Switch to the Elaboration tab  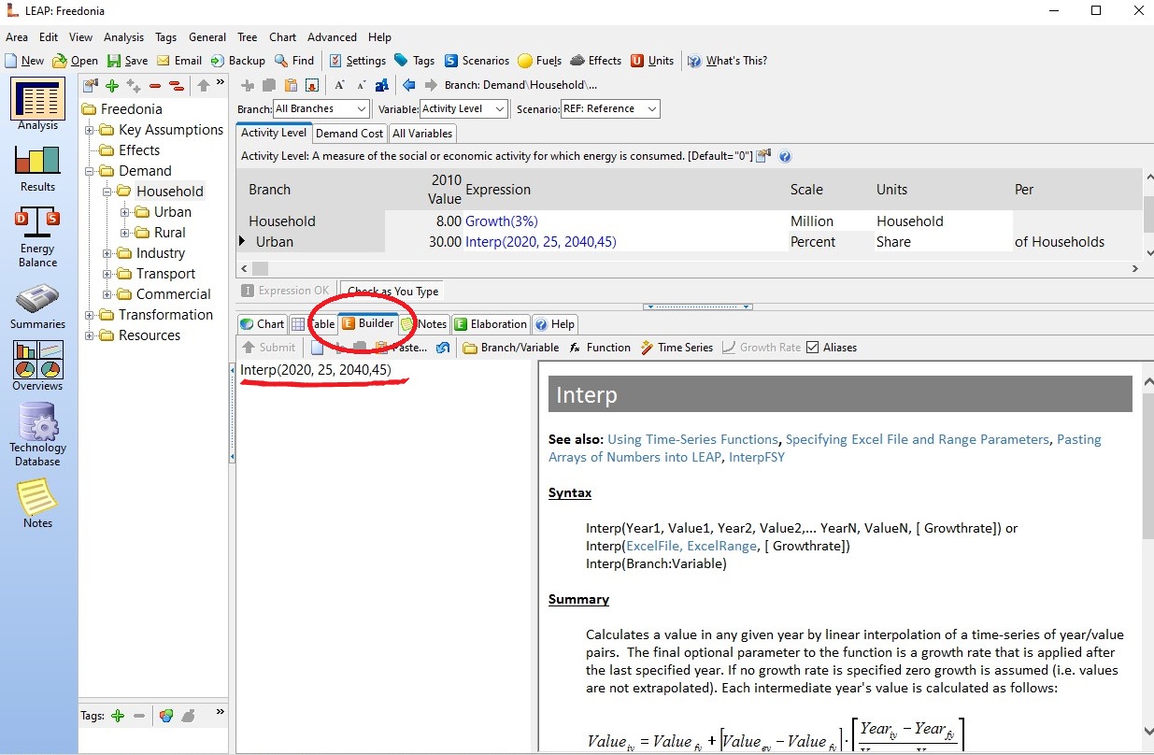[x=491, y=324]
